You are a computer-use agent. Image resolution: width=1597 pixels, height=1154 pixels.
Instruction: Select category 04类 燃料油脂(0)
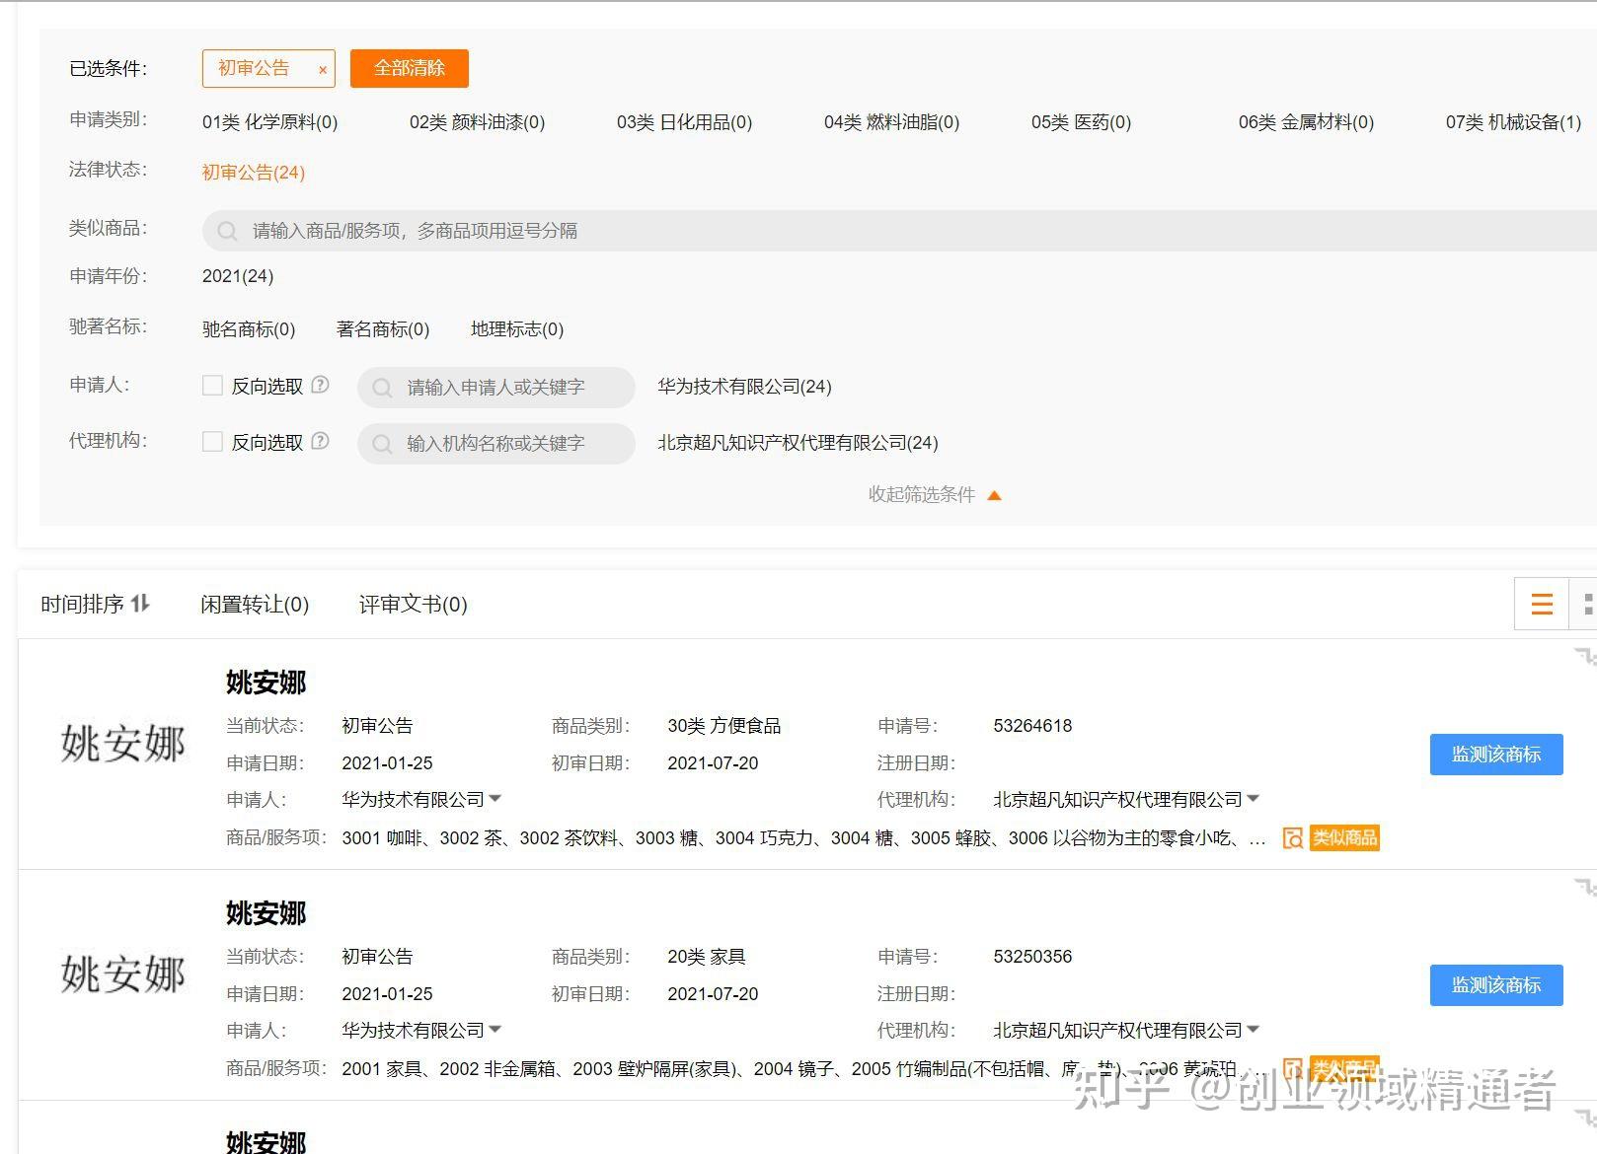pos(891,122)
